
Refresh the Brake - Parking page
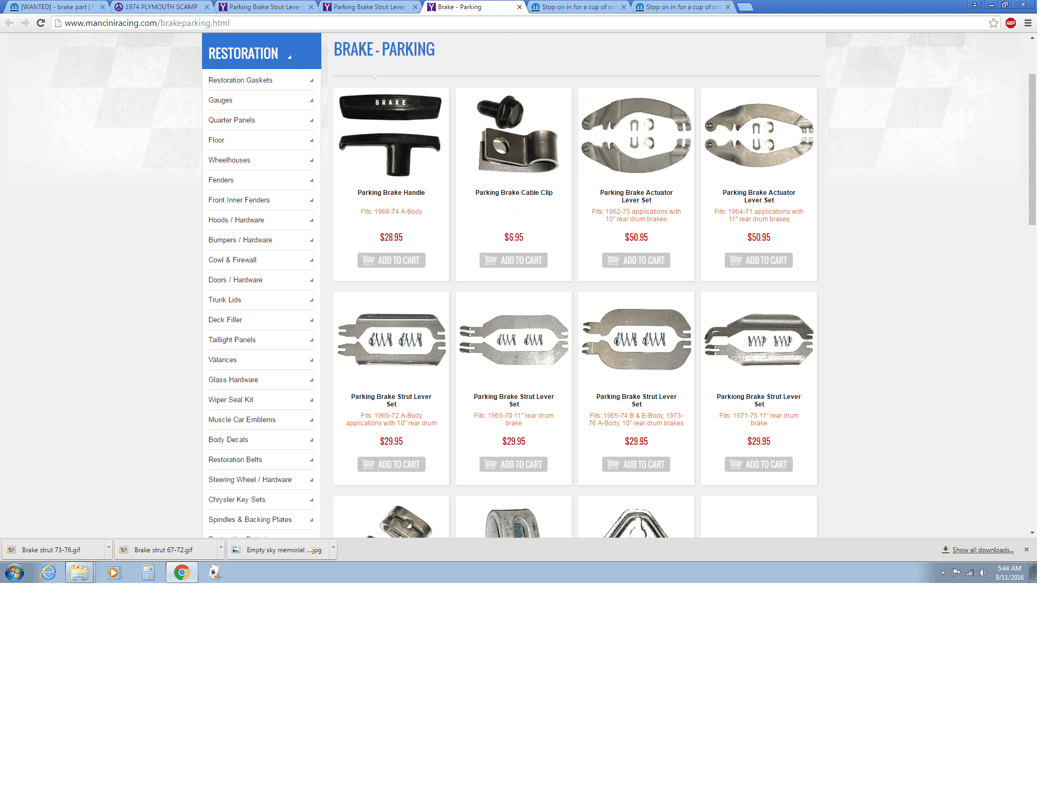point(41,23)
